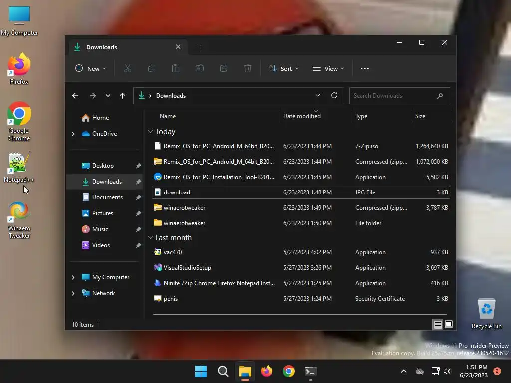Select Recycle Bin on desktop
The width and height of the screenshot is (511, 383).
(486, 314)
